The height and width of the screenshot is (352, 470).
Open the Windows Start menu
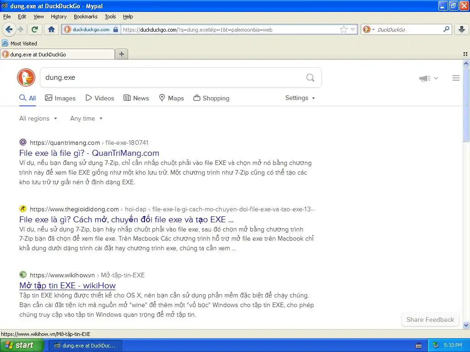click(x=22, y=346)
